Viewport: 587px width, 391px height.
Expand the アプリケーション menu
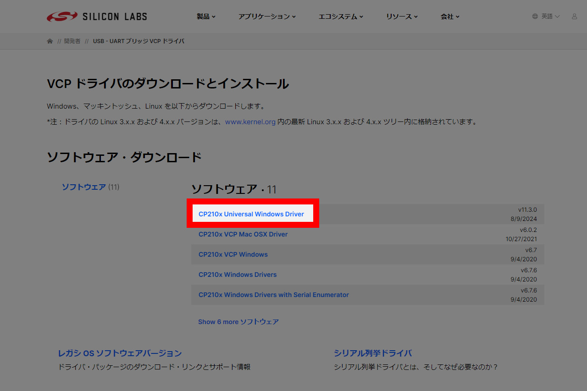coord(266,17)
